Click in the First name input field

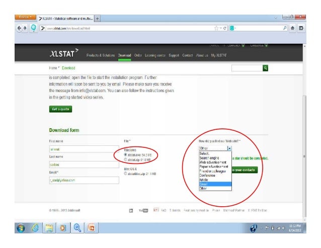(84, 149)
